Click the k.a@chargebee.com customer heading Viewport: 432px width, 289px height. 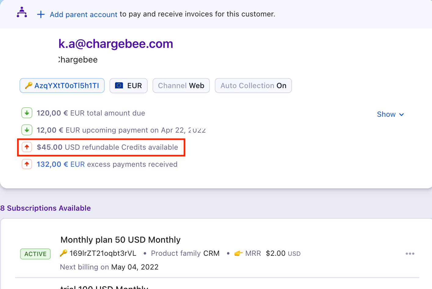tap(116, 44)
